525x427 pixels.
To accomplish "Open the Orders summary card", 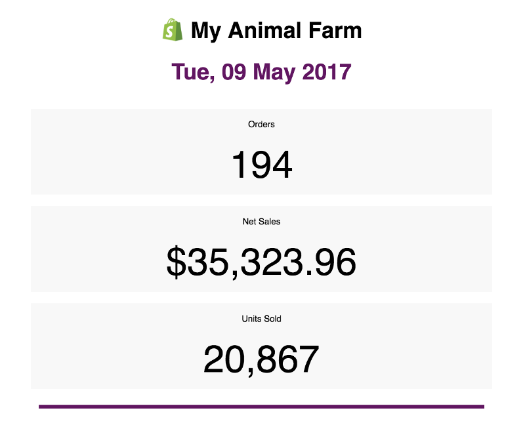I will (x=261, y=152).
